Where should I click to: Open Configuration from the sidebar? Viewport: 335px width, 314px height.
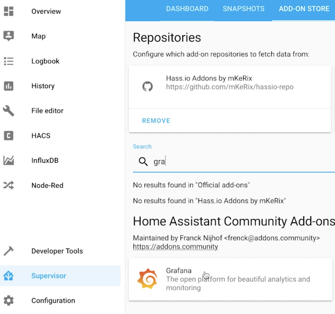pos(60,300)
